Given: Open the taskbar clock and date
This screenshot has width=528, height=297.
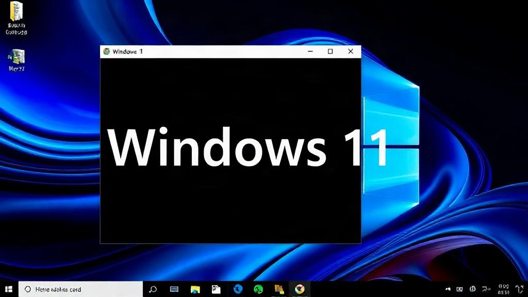Looking at the screenshot, I should [503, 289].
